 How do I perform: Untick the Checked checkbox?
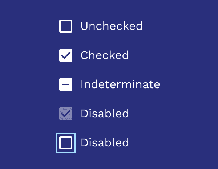[x=66, y=55]
